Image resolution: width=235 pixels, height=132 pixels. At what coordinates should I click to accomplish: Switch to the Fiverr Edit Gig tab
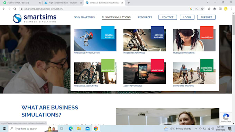coord(22,3)
